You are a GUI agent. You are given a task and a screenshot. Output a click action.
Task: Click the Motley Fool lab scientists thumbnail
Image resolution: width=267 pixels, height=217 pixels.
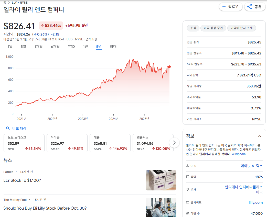tap(161, 207)
